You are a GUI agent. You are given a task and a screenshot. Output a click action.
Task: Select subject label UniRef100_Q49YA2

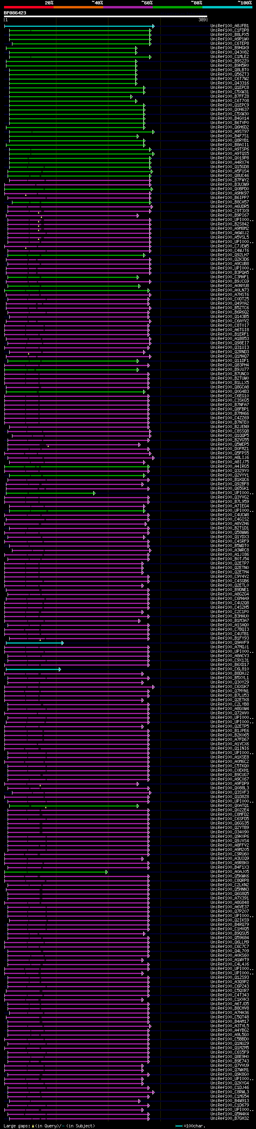click(x=229, y=303)
